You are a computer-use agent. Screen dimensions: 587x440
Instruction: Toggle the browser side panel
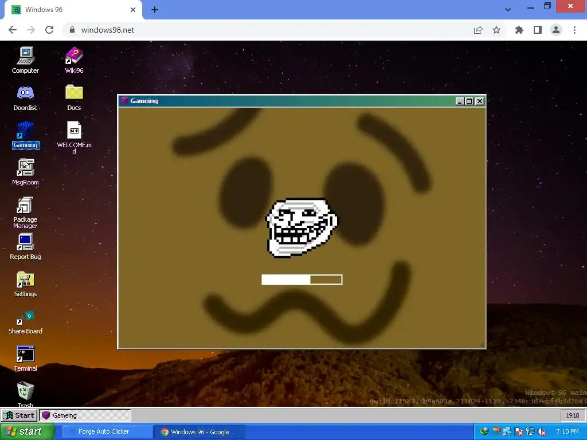(x=538, y=30)
